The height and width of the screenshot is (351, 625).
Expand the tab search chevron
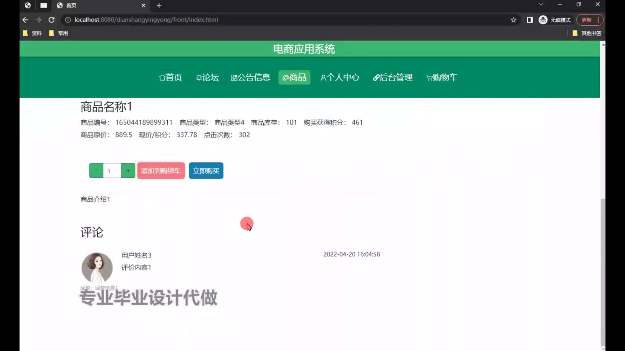(541, 5)
